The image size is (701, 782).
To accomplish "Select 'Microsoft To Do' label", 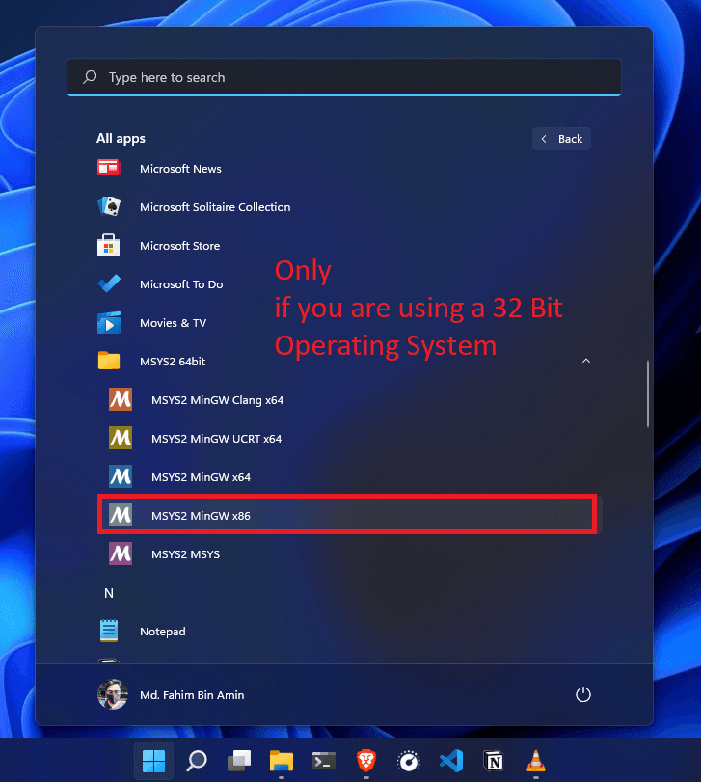I will tap(181, 284).
